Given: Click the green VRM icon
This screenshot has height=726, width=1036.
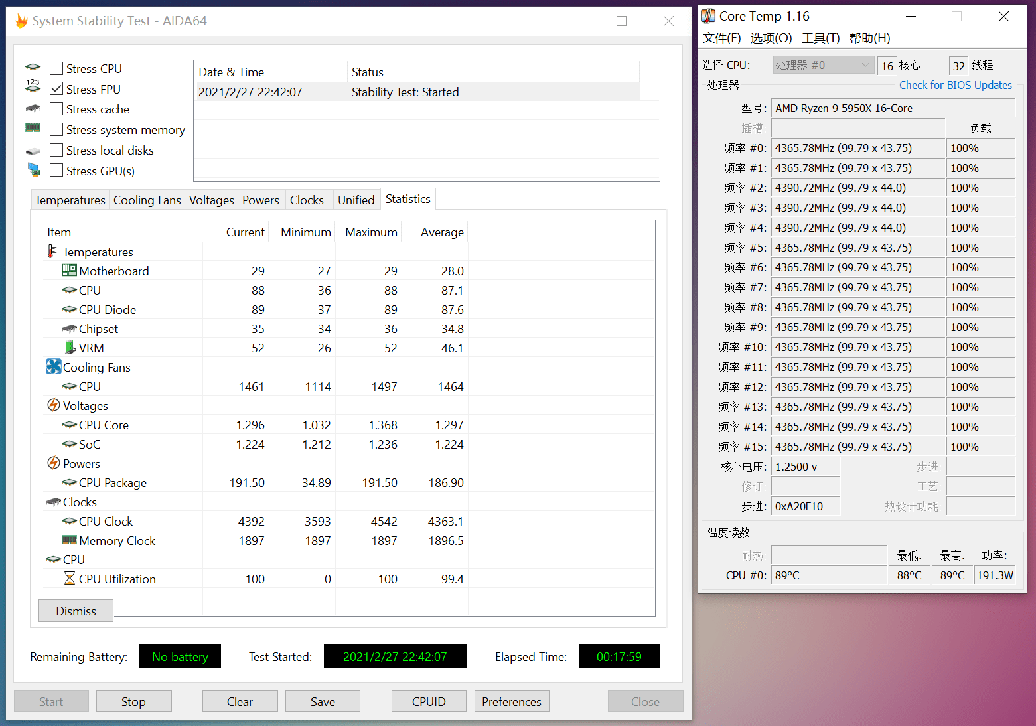Looking at the screenshot, I should (x=70, y=347).
